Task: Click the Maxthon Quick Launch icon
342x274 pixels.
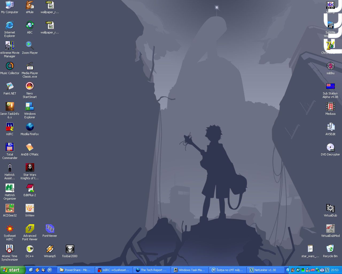Action: (49, 270)
